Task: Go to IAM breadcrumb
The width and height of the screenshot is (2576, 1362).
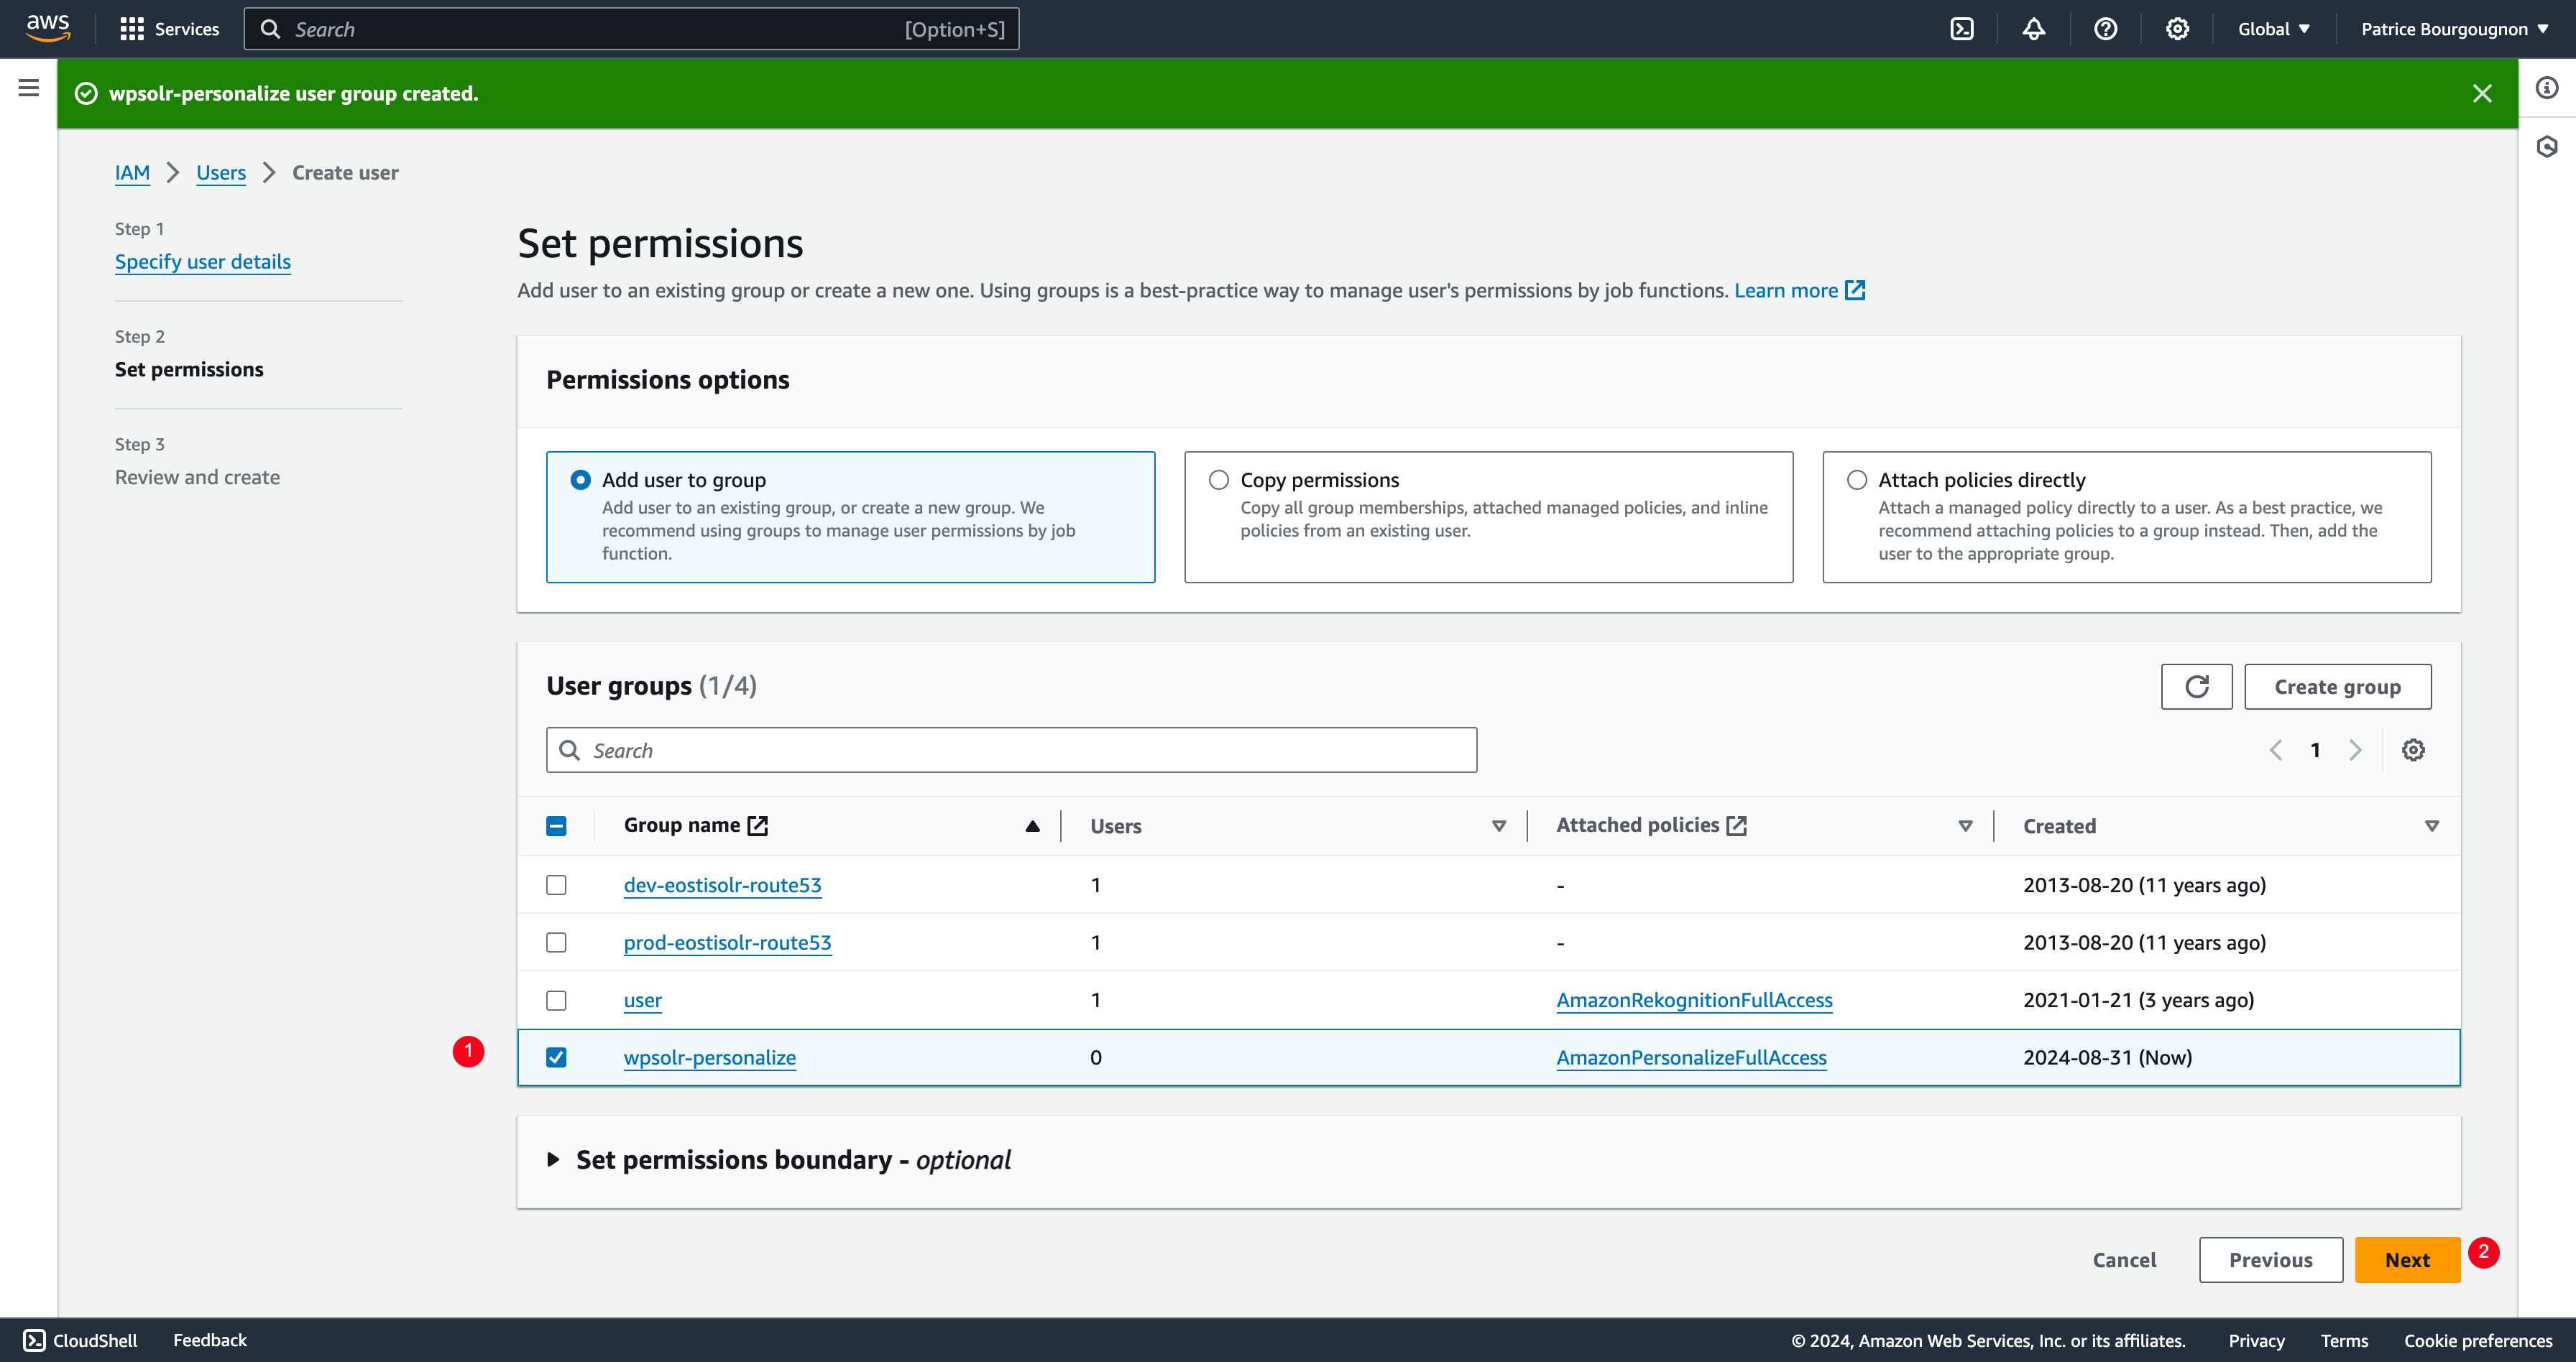Action: tap(132, 173)
